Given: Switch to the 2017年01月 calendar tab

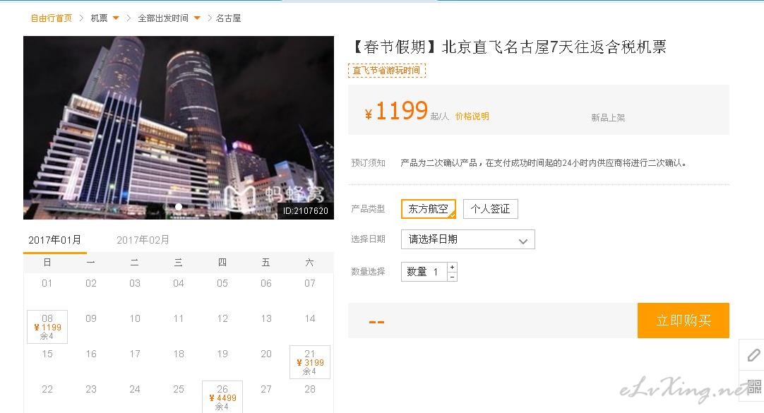Looking at the screenshot, I should (x=54, y=240).
